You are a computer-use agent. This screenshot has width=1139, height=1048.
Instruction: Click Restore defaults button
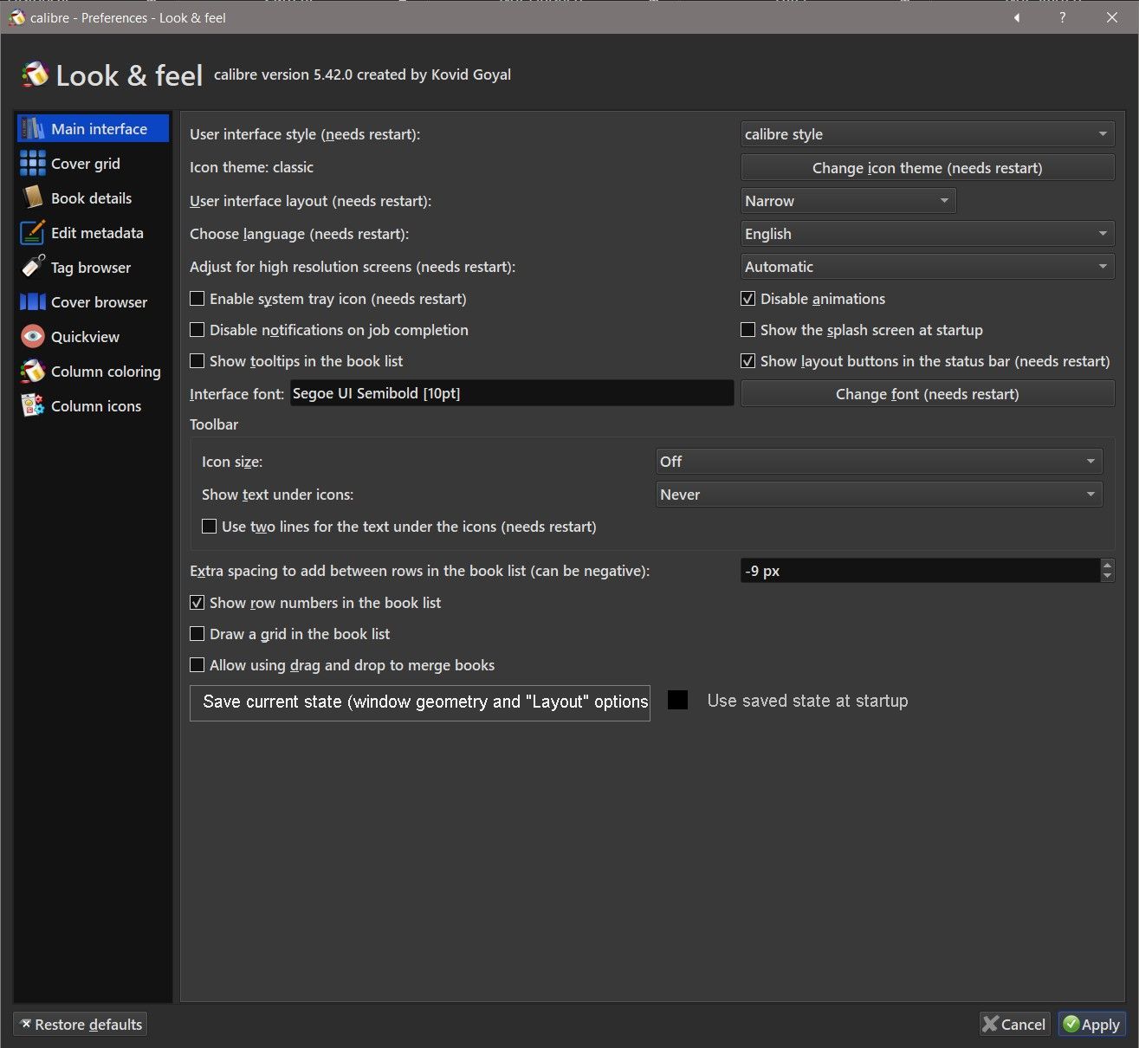(80, 1025)
